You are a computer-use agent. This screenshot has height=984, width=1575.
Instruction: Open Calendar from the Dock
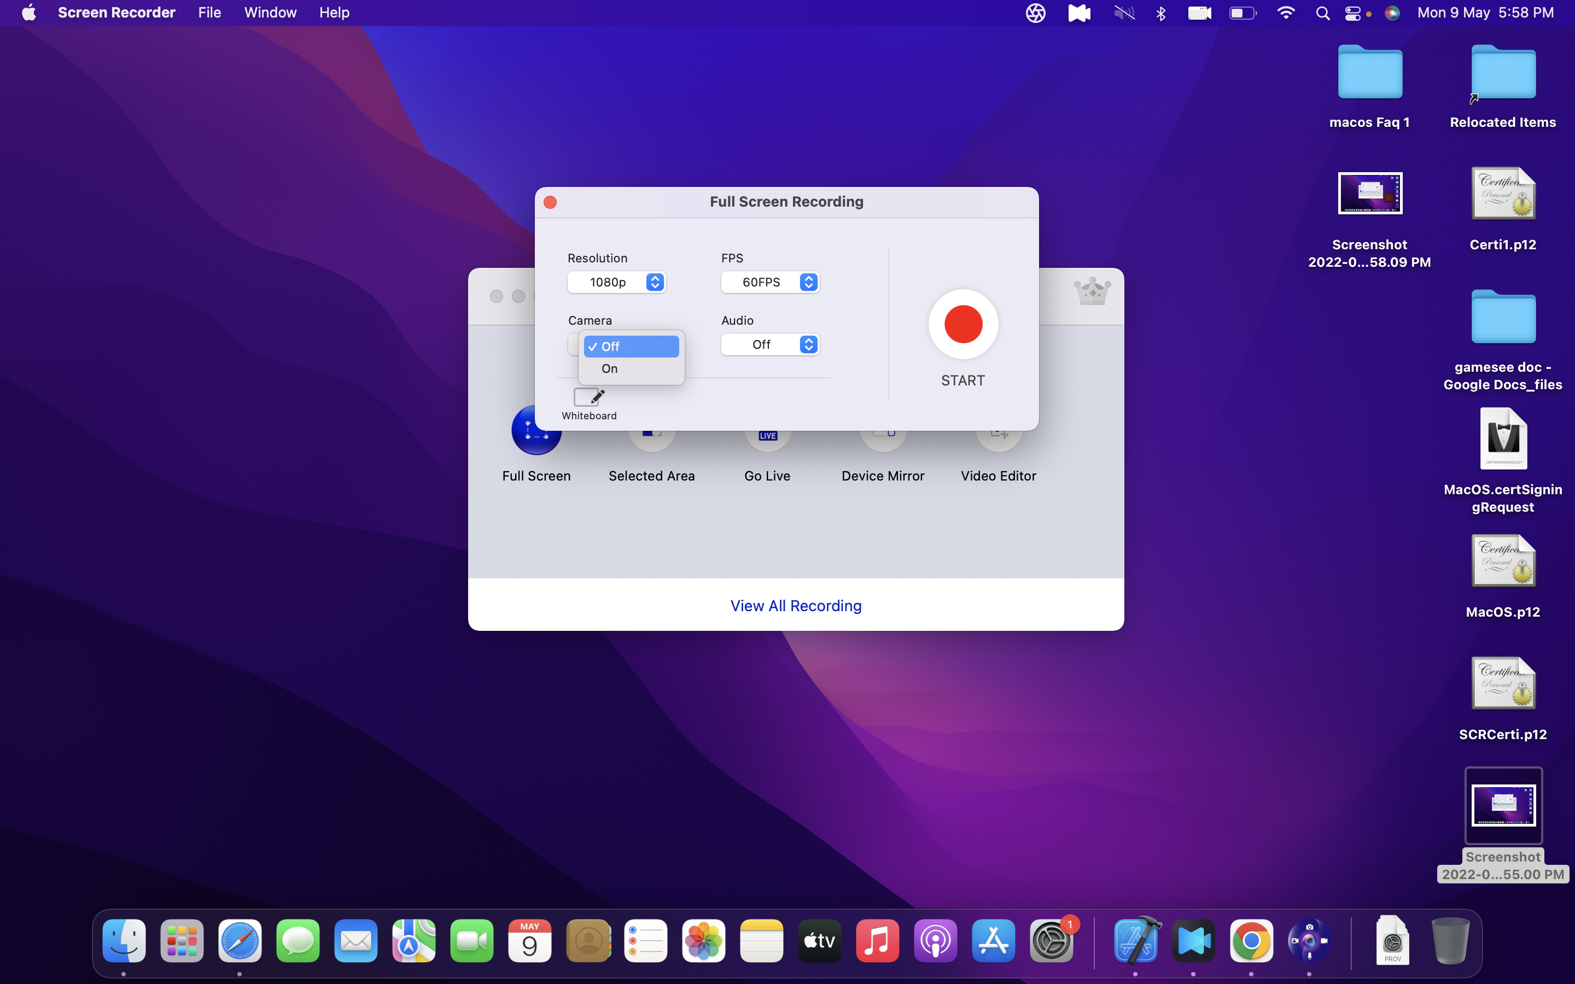(x=529, y=940)
